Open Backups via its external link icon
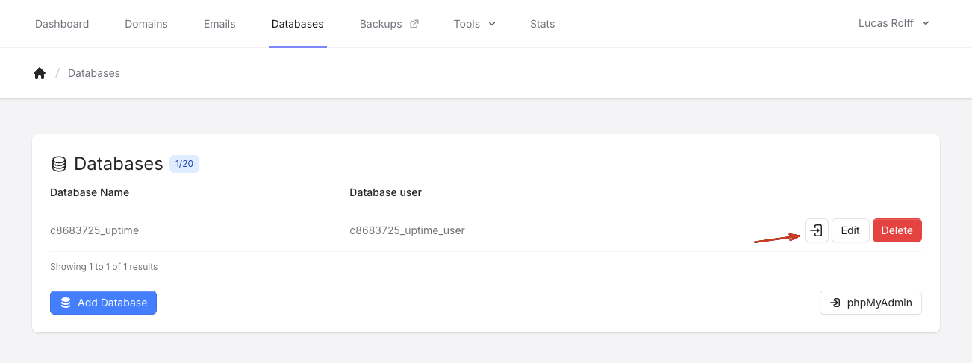 click(x=414, y=24)
